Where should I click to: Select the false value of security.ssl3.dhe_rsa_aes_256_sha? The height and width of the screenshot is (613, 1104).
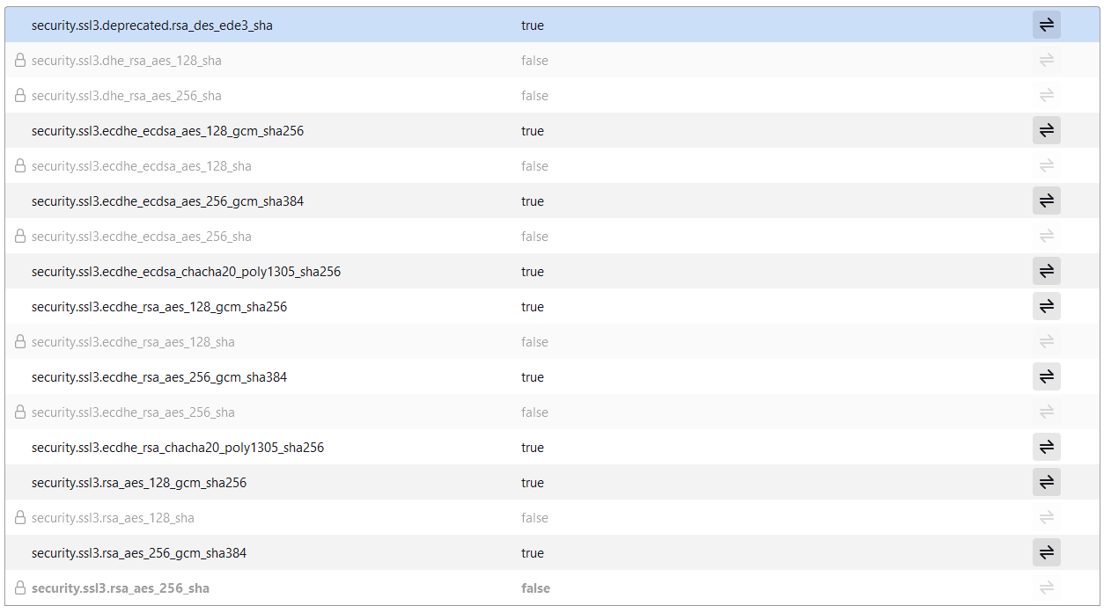534,96
